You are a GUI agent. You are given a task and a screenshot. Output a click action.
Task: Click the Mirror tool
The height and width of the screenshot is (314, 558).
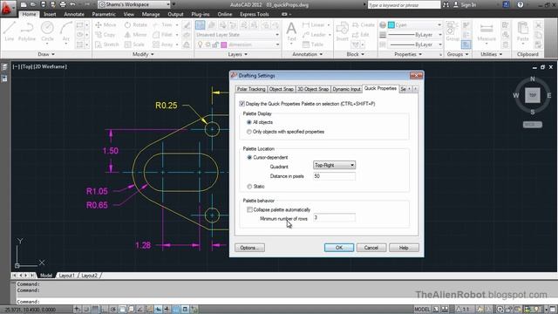pyautogui.click(x=136, y=35)
